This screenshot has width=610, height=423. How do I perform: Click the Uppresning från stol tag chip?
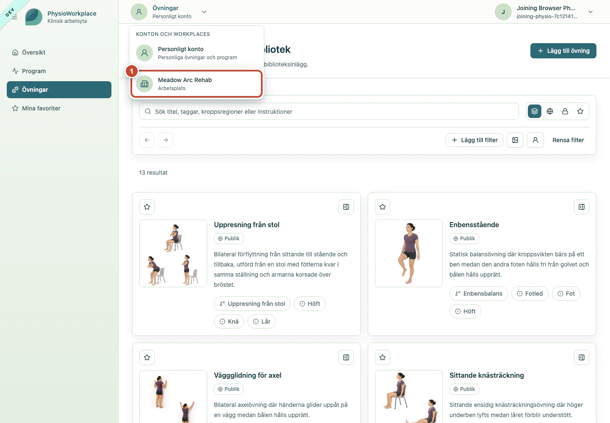pyautogui.click(x=252, y=304)
